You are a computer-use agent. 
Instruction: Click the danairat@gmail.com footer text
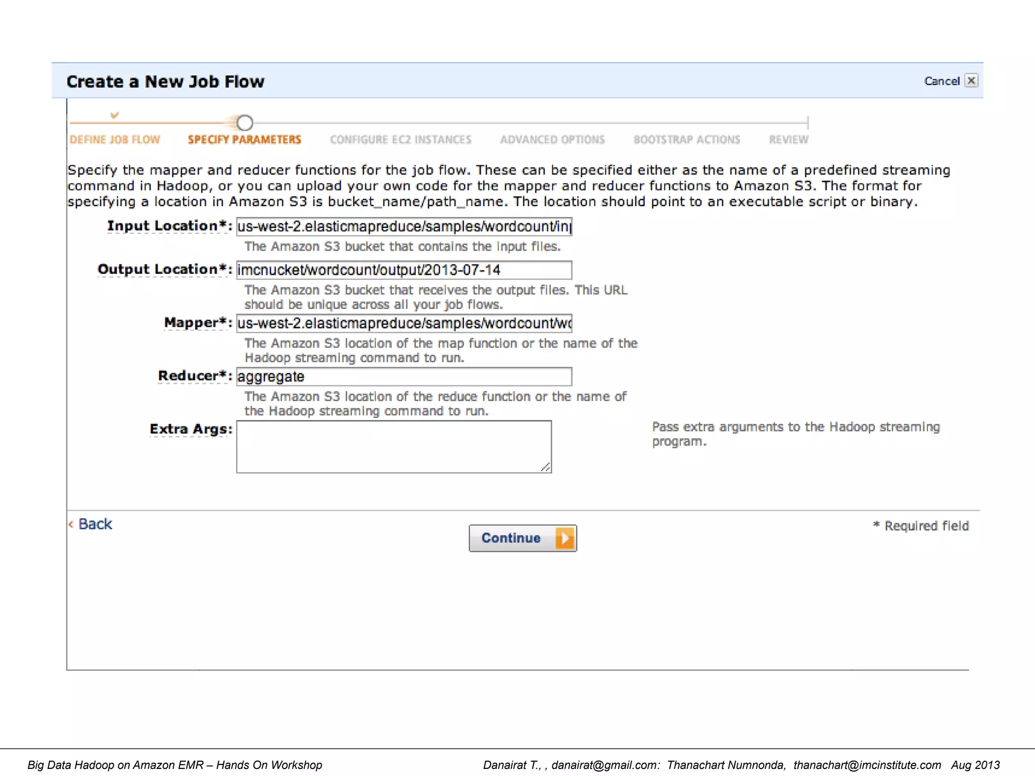click(x=605, y=765)
